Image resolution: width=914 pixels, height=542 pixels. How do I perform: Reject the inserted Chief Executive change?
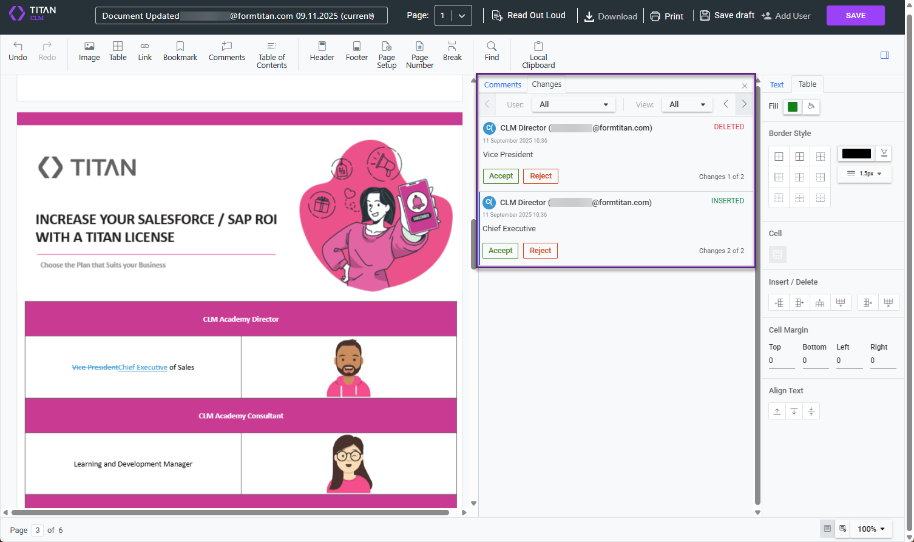pyautogui.click(x=540, y=251)
